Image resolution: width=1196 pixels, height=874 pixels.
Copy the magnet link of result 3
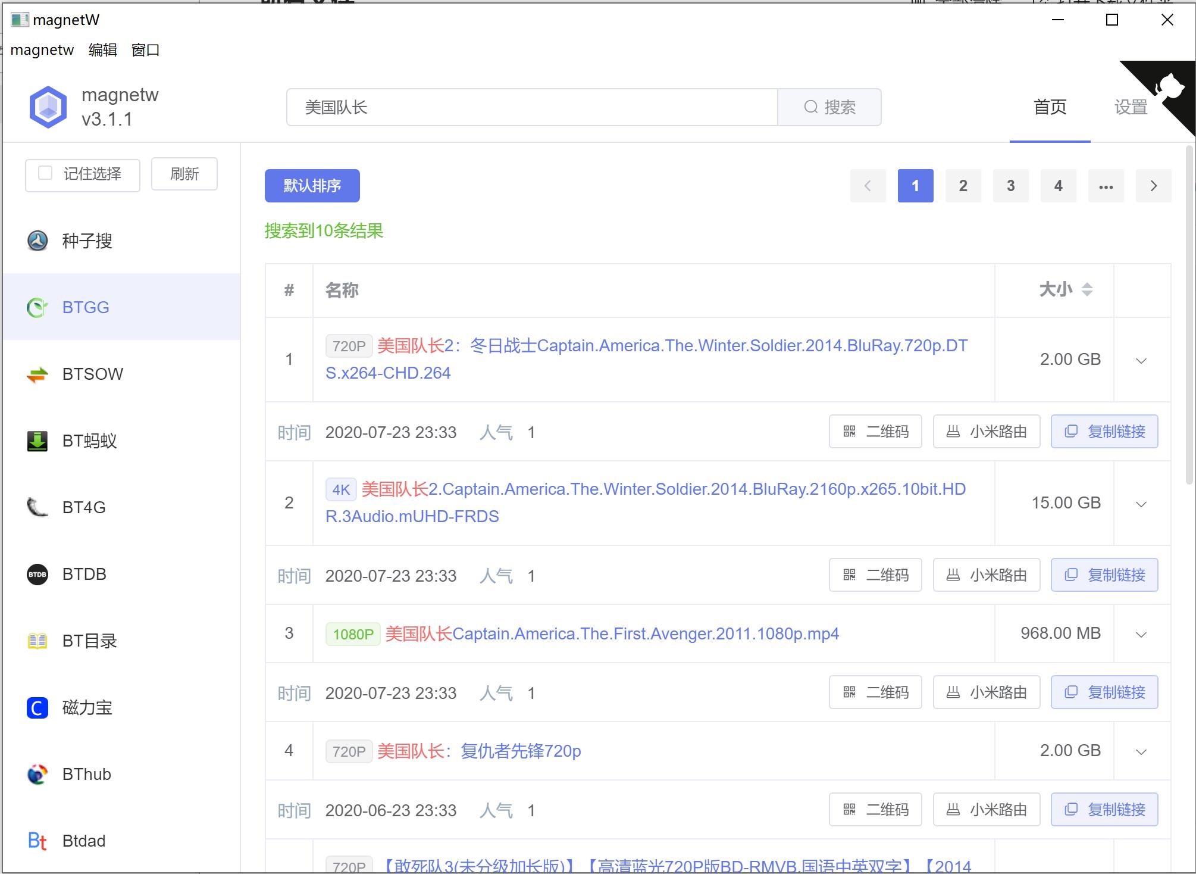coord(1104,692)
